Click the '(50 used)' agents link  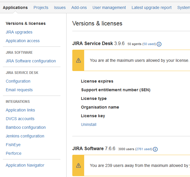point(149,44)
